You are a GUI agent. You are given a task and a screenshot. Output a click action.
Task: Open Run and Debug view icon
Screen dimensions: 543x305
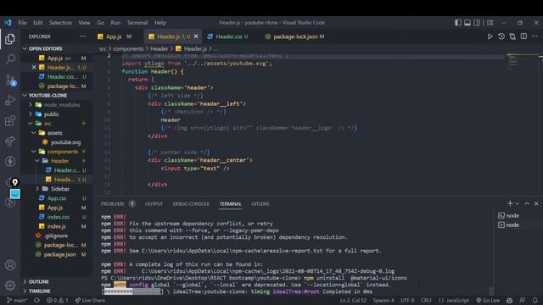click(10, 100)
